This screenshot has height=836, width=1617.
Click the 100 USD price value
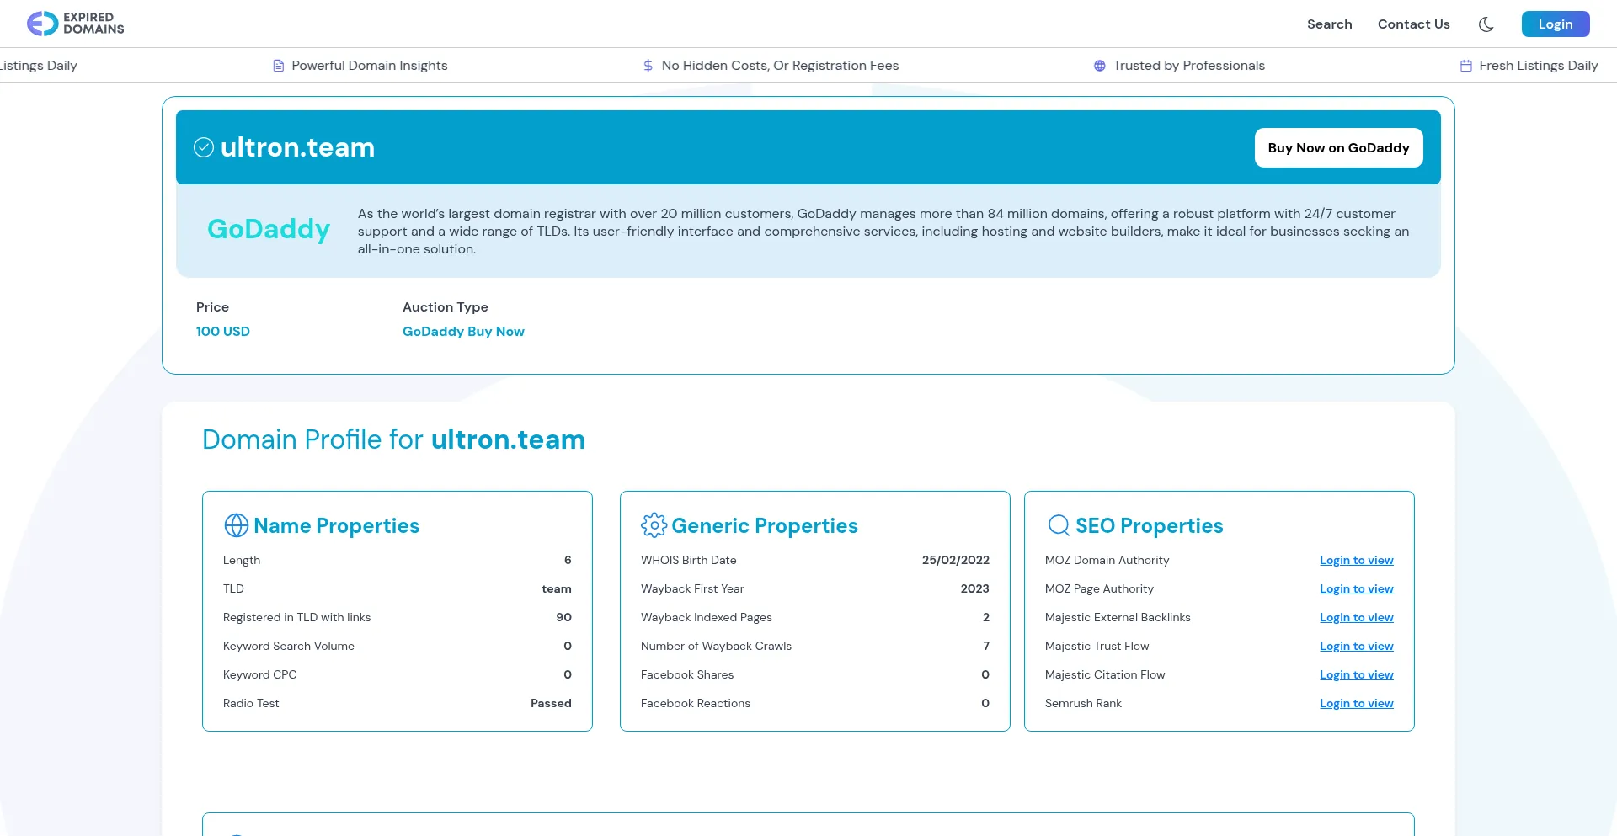(223, 332)
